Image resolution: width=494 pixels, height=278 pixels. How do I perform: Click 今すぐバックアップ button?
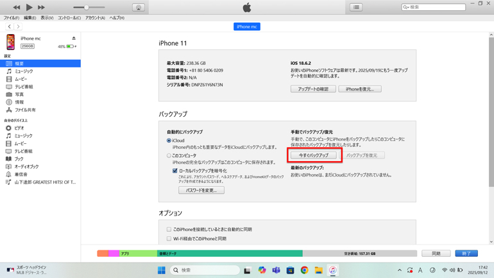pyautogui.click(x=313, y=155)
